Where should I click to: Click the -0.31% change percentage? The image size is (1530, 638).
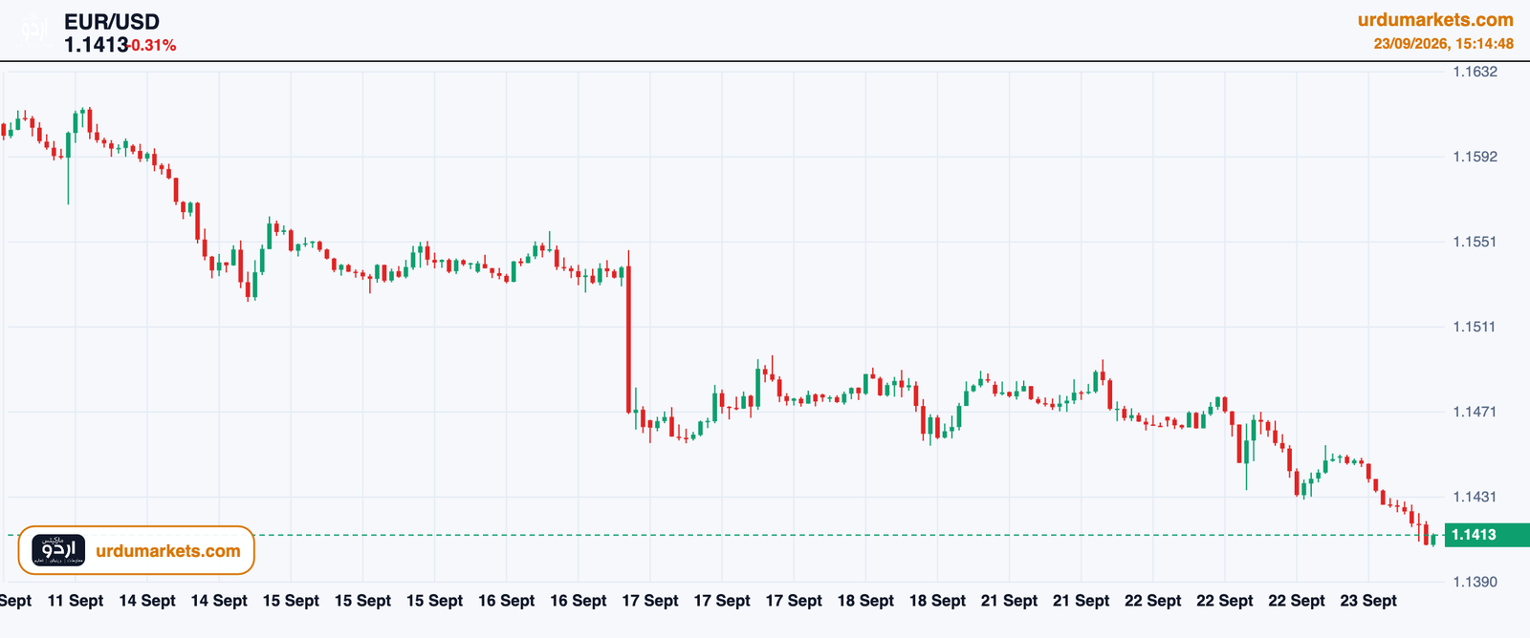pos(152,46)
